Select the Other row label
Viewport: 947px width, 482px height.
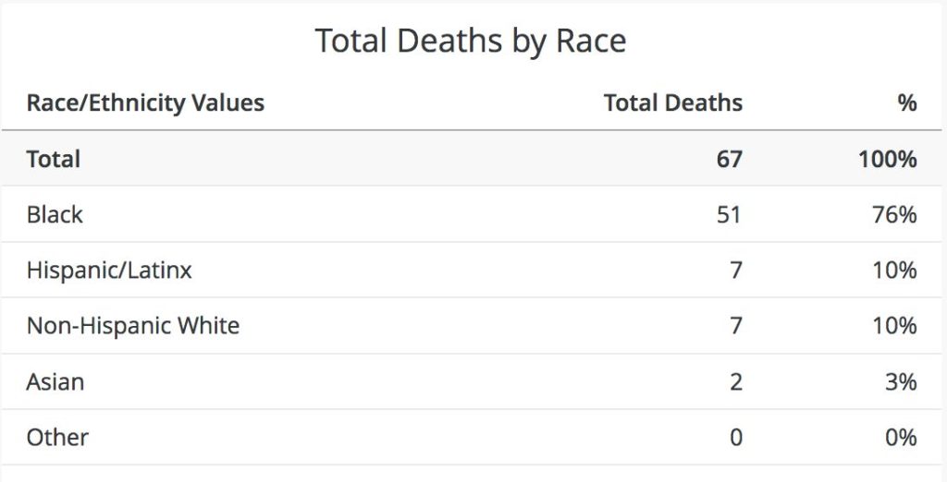click(x=57, y=437)
